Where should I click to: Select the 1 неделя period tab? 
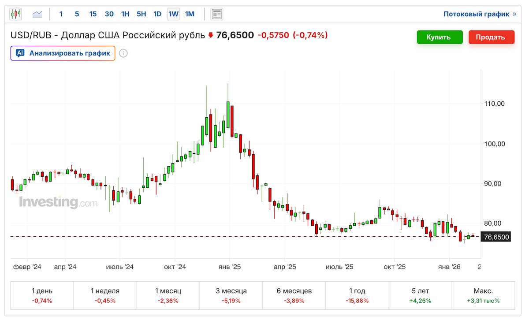[x=105, y=295]
